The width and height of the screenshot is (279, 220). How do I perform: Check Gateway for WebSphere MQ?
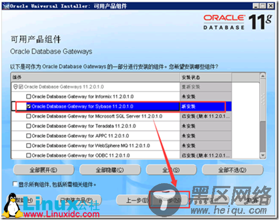point(28,146)
